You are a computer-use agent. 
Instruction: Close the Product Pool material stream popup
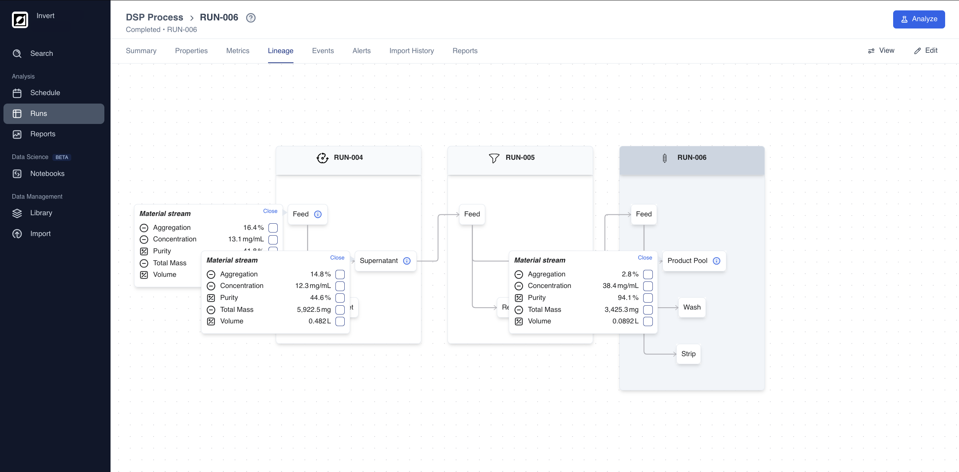click(x=645, y=258)
